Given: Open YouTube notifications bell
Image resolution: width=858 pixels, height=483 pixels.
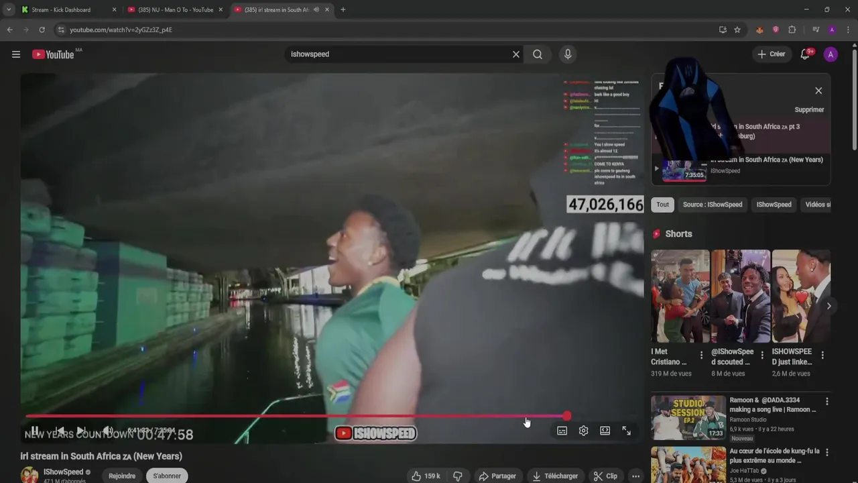Looking at the screenshot, I should (x=805, y=54).
